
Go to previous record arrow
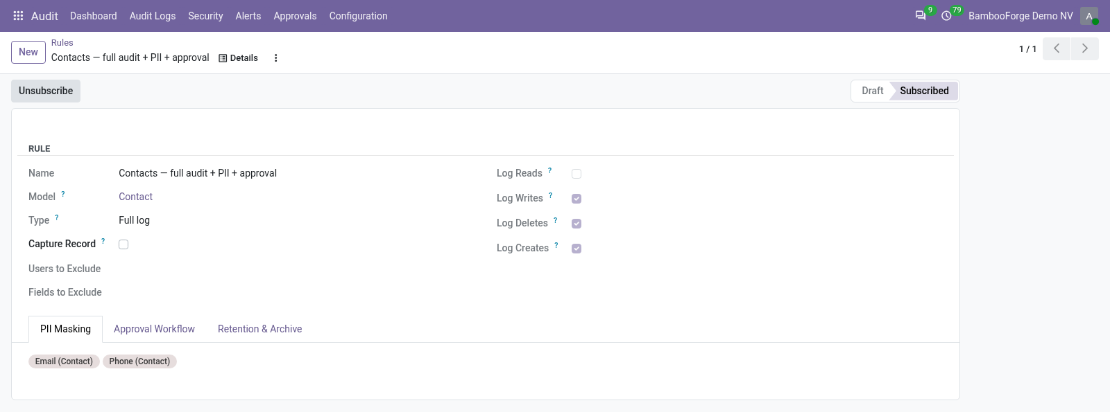click(1057, 48)
